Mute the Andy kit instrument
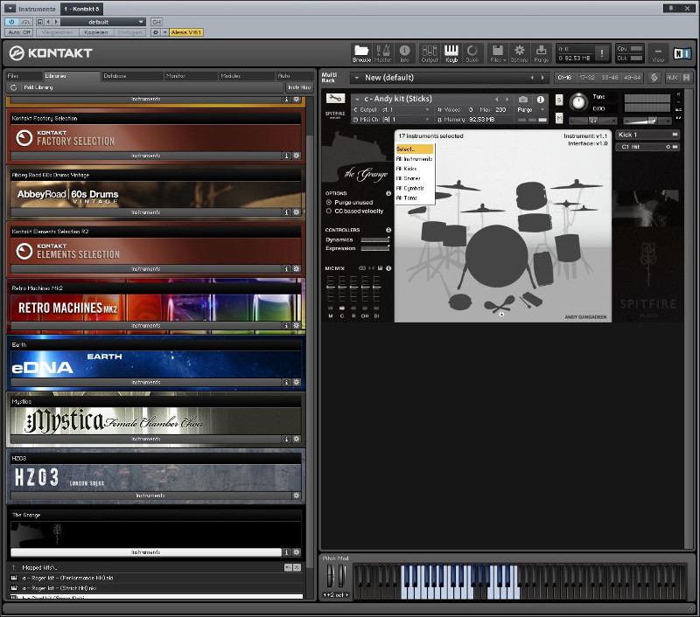This screenshot has height=617, width=700. [559, 118]
